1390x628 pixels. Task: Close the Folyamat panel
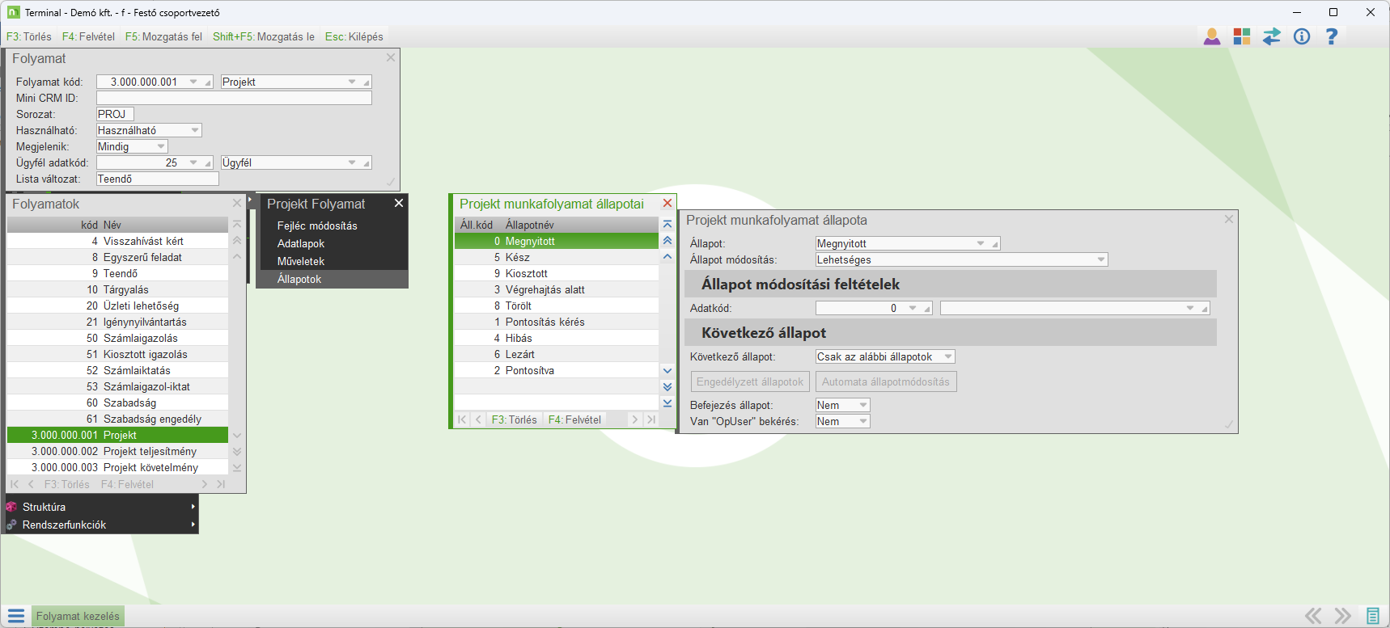click(x=391, y=58)
